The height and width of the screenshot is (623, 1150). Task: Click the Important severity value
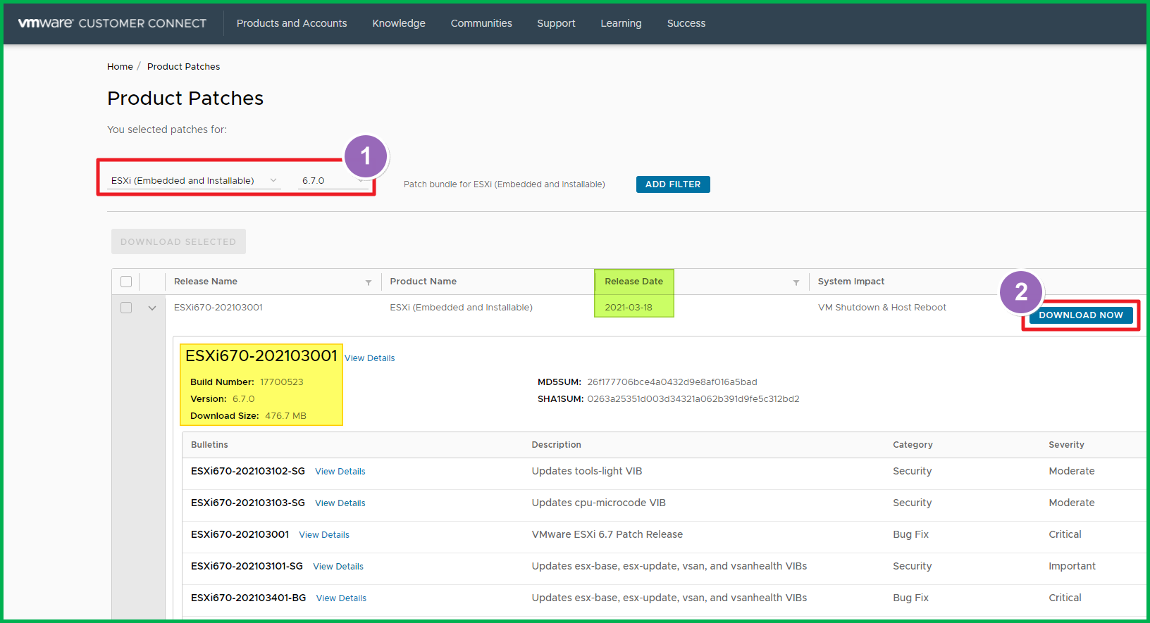(x=1072, y=567)
